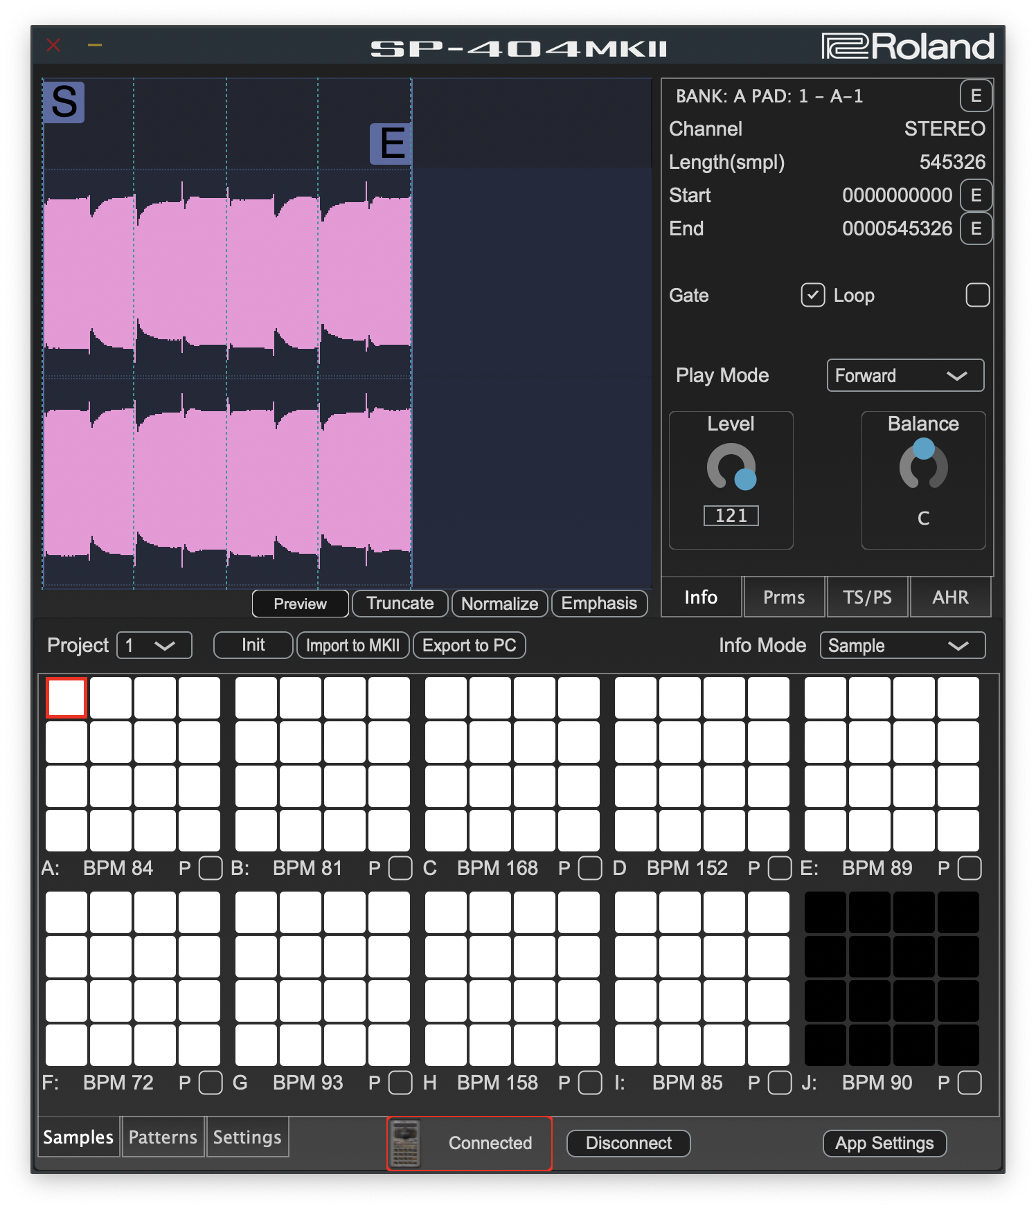Click the BPM 84 label of bank A
Image resolution: width=1036 pixels, height=1210 pixels.
pos(118,868)
